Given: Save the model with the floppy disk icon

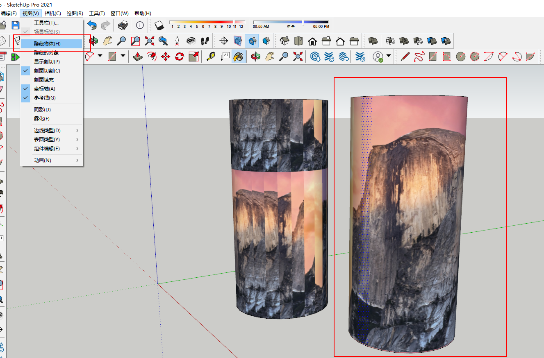Looking at the screenshot, I should [x=15, y=25].
